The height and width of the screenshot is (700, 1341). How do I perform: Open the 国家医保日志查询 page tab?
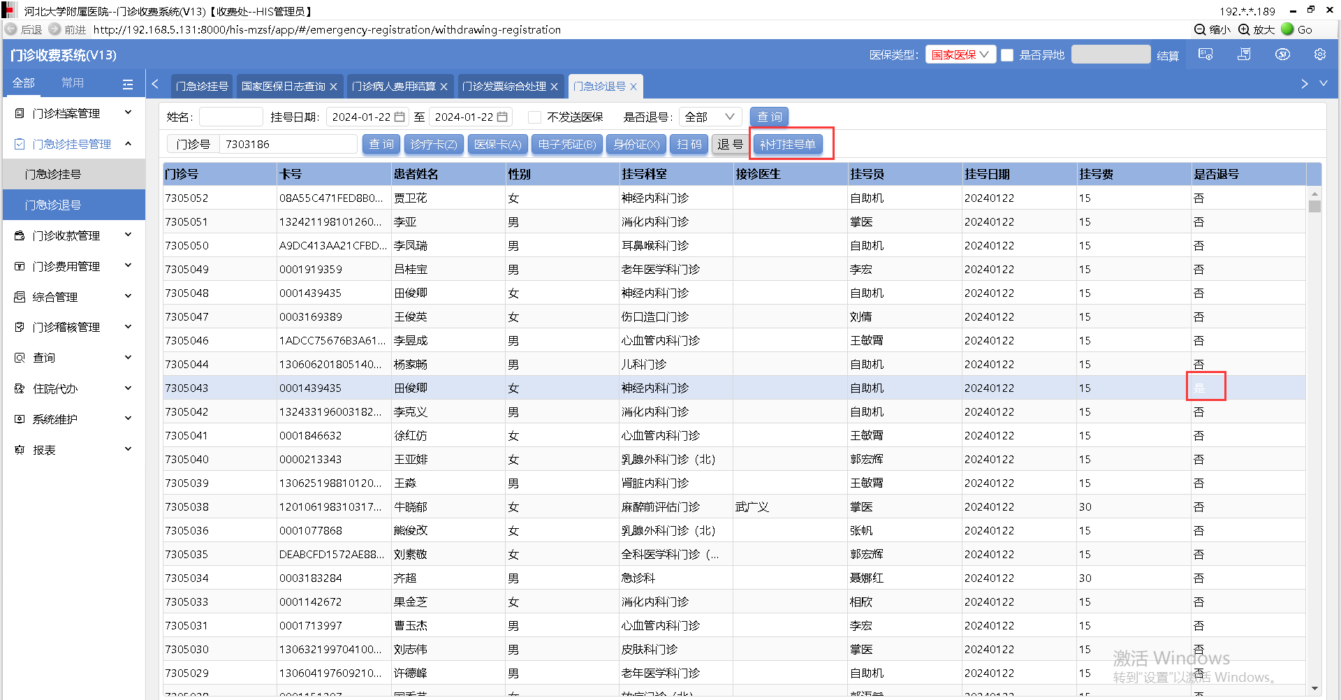(x=284, y=86)
